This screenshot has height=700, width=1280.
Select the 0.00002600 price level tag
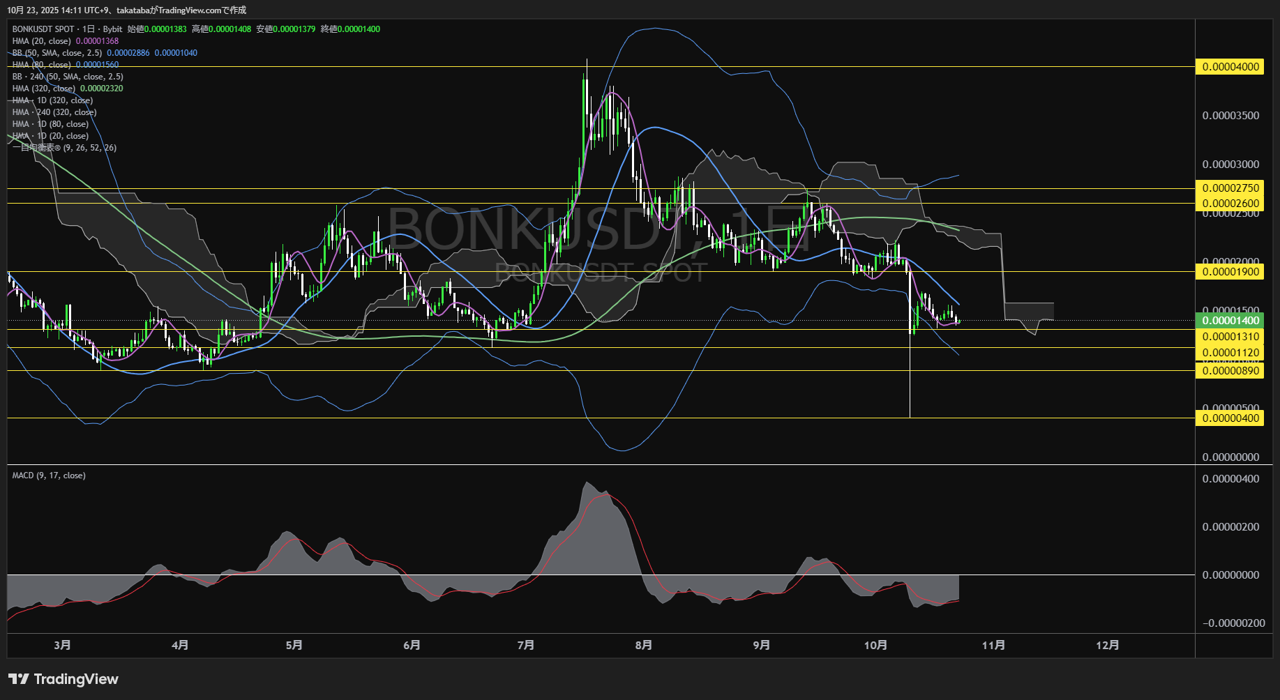(1230, 204)
